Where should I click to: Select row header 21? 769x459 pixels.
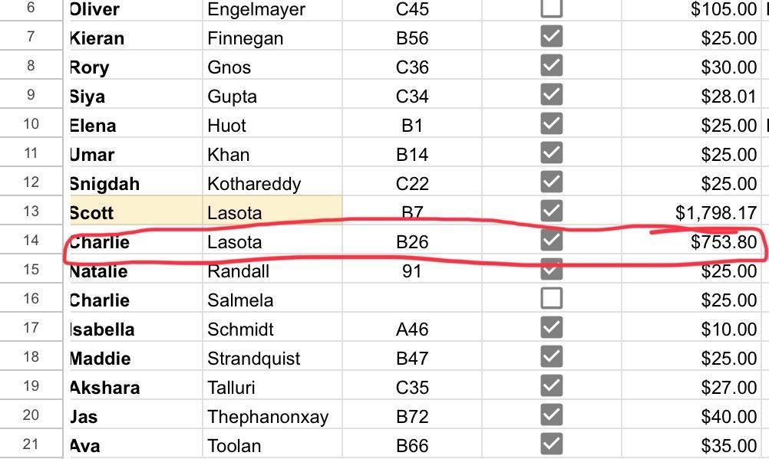pos(31,444)
